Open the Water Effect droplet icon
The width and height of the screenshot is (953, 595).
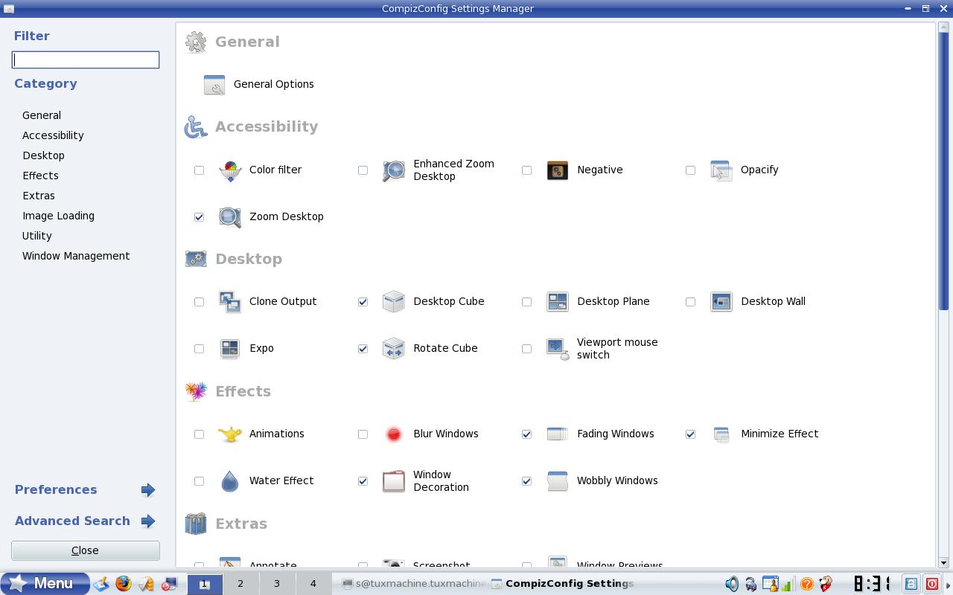point(230,481)
